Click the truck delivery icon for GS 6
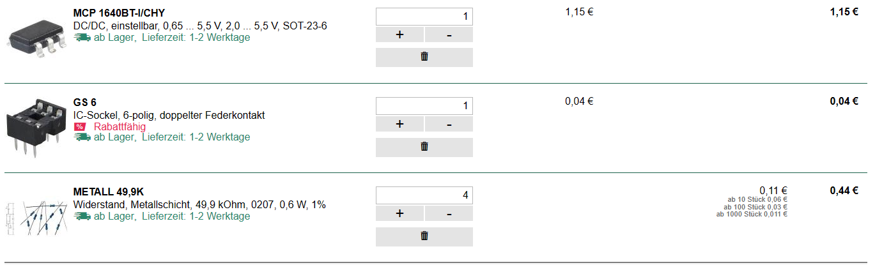The width and height of the screenshot is (875, 265). (82, 137)
